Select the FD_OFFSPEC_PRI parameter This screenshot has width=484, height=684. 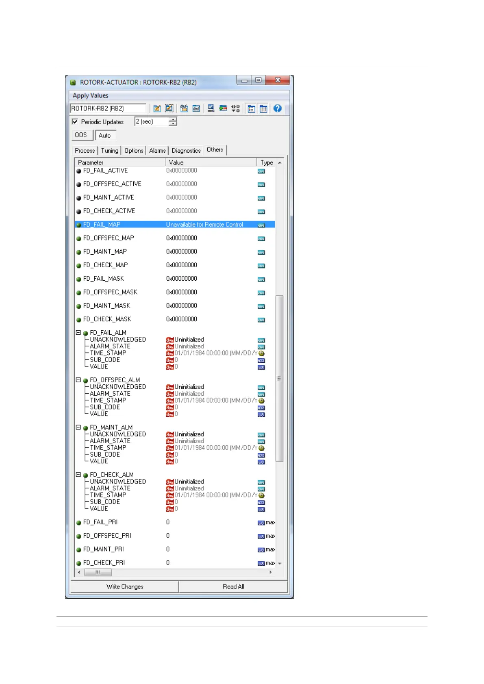107,536
